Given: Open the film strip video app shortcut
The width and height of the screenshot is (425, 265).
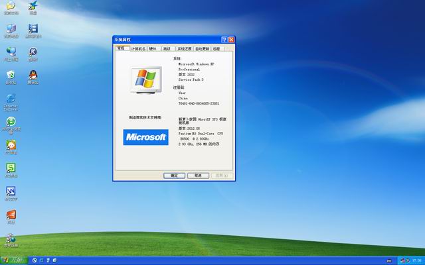Looking at the screenshot, I should 33,30.
